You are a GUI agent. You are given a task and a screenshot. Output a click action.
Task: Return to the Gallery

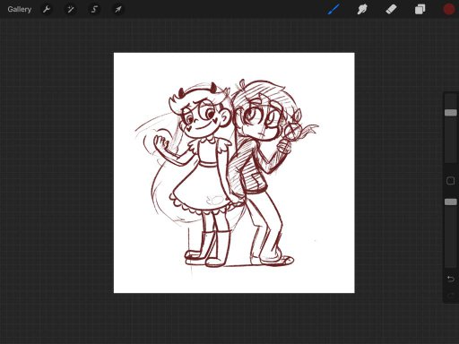point(20,9)
